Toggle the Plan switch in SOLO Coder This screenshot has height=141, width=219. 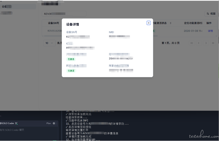pyautogui.click(x=54, y=123)
